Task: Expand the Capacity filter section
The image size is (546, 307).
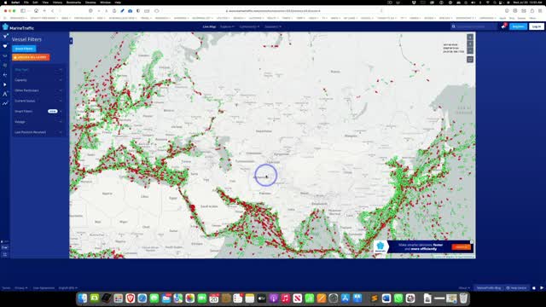Action: pos(38,80)
